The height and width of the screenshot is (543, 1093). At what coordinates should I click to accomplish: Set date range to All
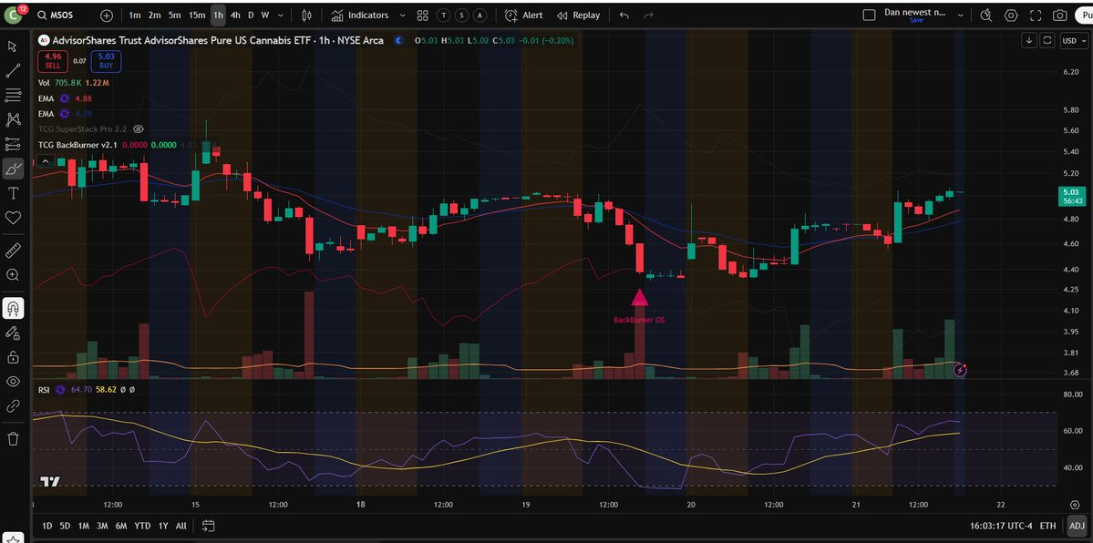coord(181,526)
